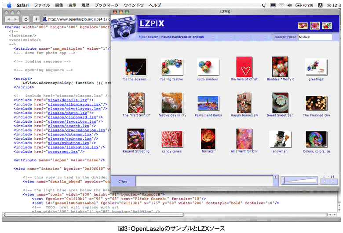The image size is (343, 233).
Task: Open the Safari application menu
Action: point(22,5)
